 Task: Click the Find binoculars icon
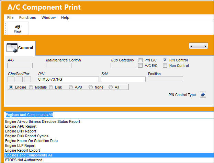click(x=18, y=27)
